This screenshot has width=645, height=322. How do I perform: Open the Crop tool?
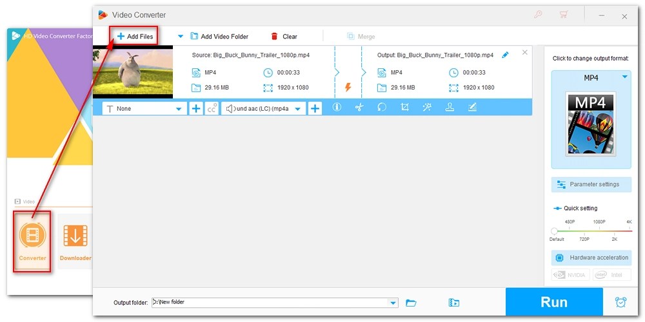pos(405,107)
